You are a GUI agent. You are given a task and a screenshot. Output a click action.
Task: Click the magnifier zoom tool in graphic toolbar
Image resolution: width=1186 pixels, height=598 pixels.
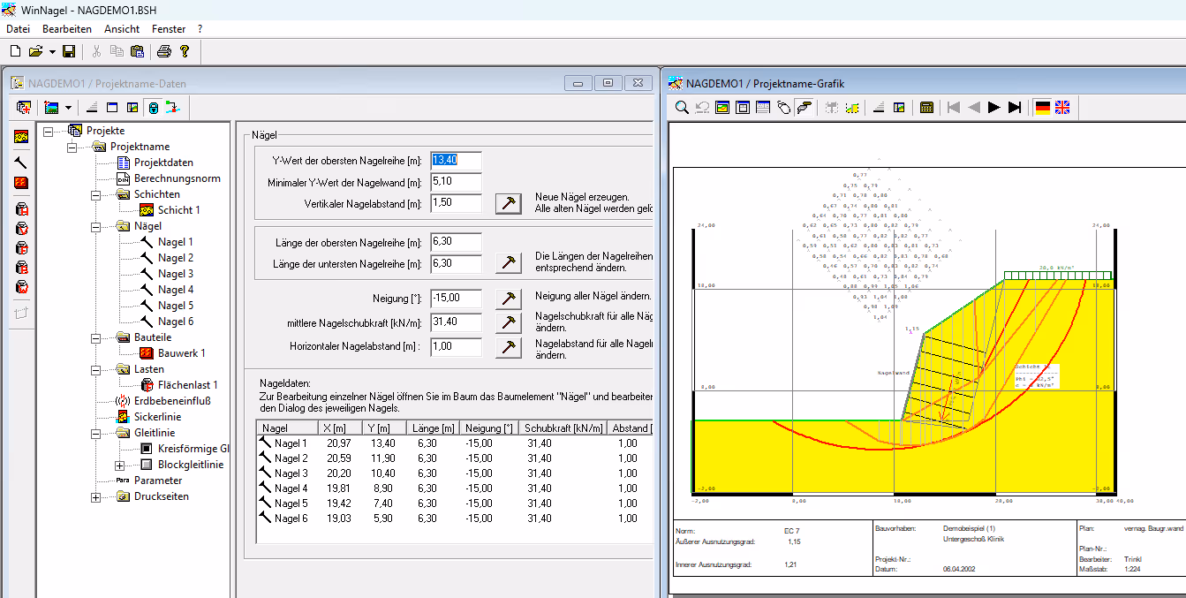click(682, 107)
